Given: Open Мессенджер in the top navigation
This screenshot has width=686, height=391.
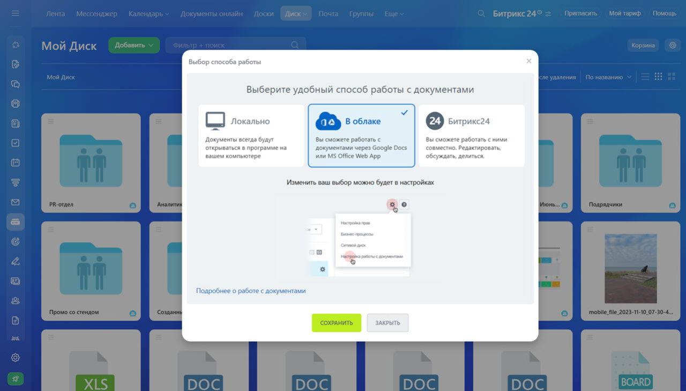Looking at the screenshot, I should [x=96, y=13].
